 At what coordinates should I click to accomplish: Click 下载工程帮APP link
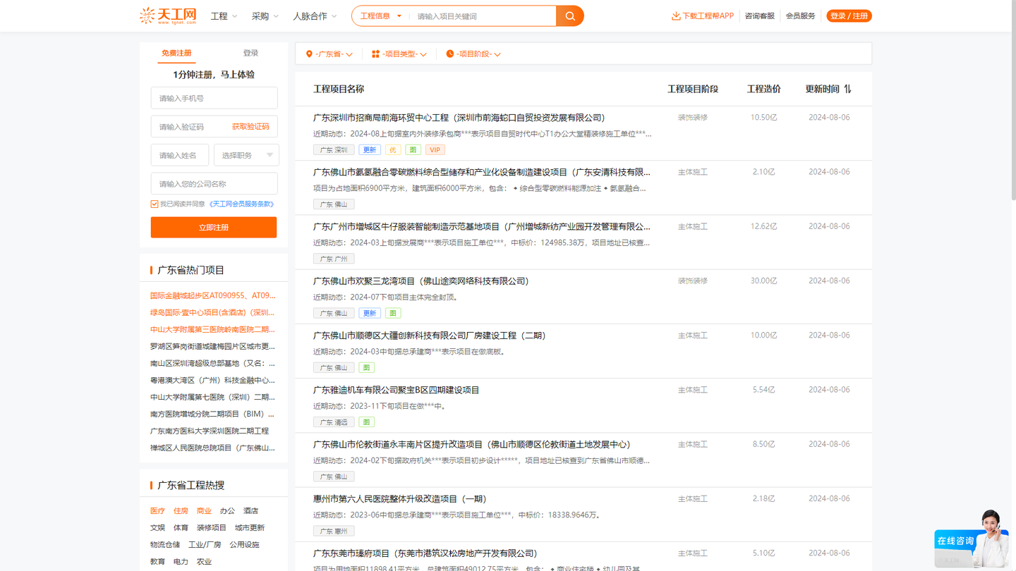coord(708,16)
